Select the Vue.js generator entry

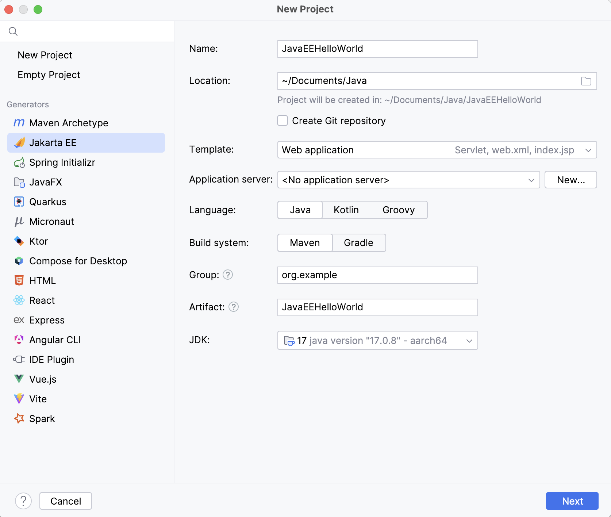point(86,379)
